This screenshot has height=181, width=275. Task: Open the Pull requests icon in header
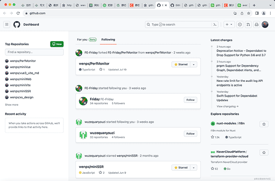click(x=248, y=24)
